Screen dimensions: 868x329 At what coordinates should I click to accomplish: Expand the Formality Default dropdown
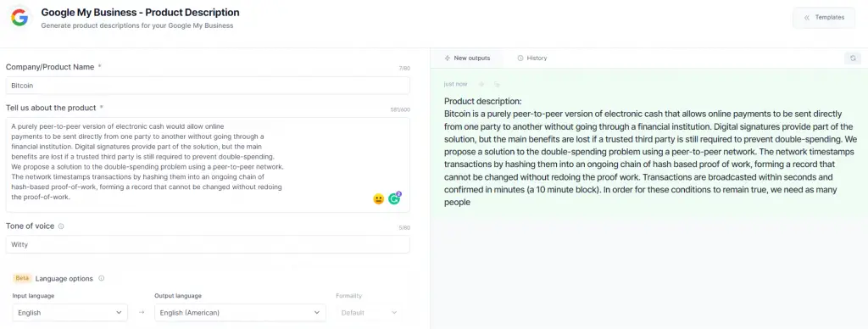click(x=370, y=312)
